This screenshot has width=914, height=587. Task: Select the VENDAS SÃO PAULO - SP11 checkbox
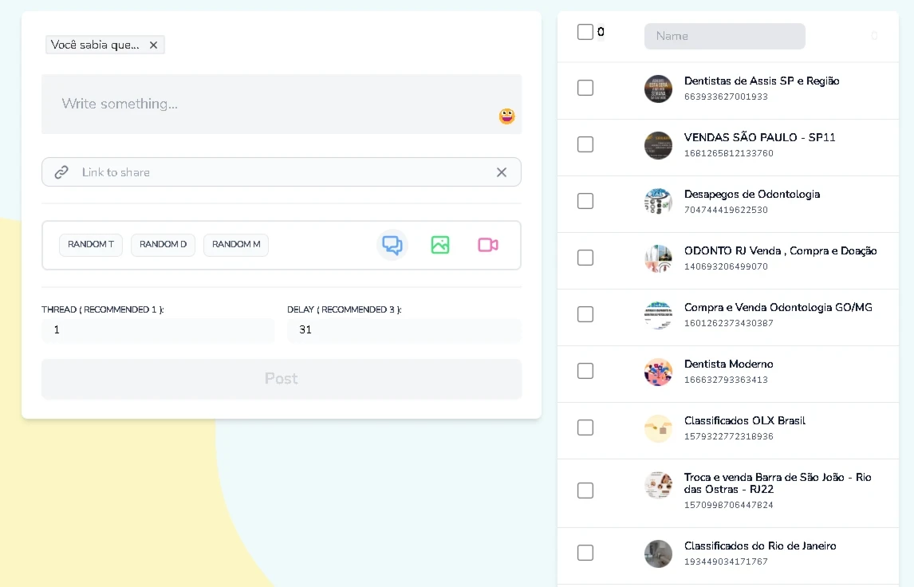click(x=585, y=144)
